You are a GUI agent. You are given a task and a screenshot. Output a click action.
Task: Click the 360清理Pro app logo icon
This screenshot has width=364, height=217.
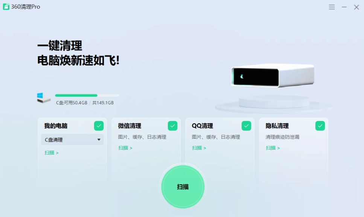(6, 7)
